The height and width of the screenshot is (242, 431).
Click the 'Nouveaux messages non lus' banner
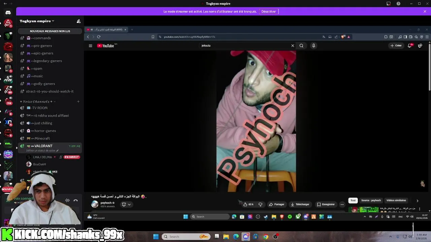50,31
